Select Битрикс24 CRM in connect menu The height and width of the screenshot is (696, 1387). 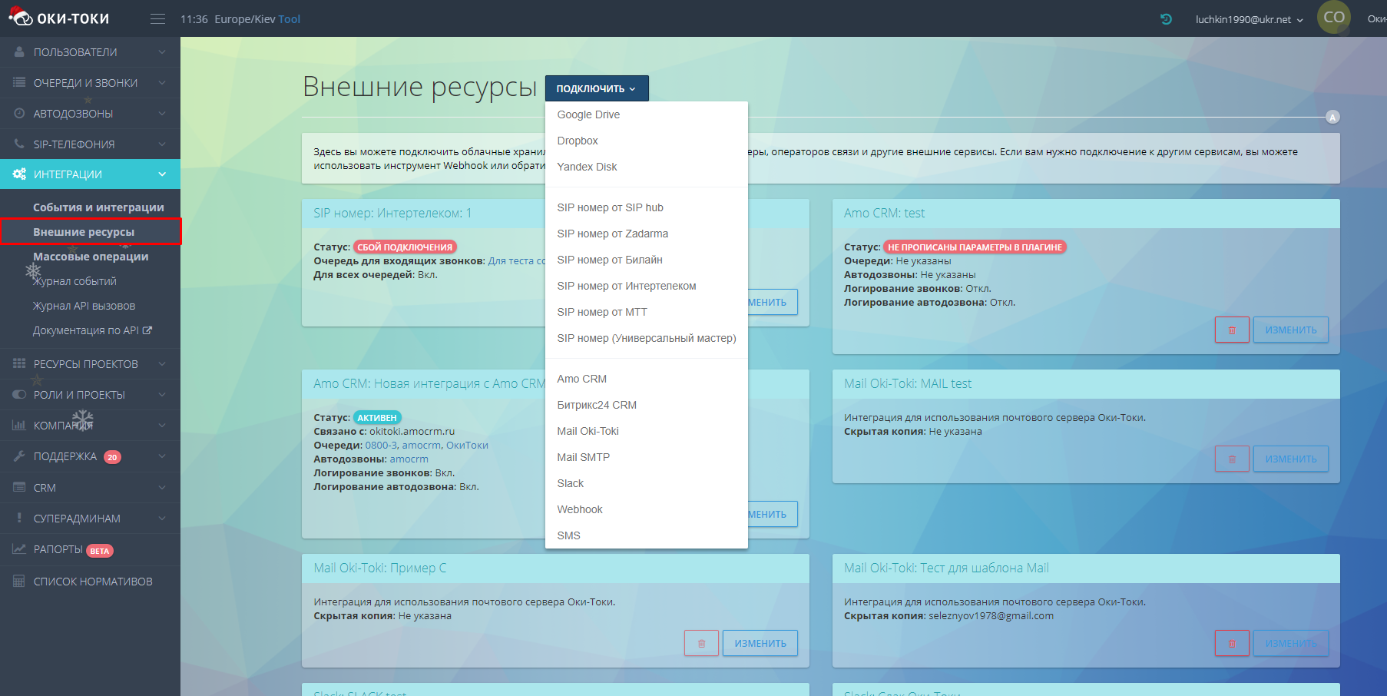647,405
